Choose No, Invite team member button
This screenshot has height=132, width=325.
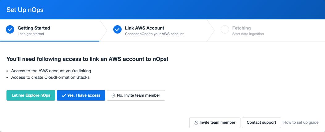pyautogui.click(x=136, y=95)
